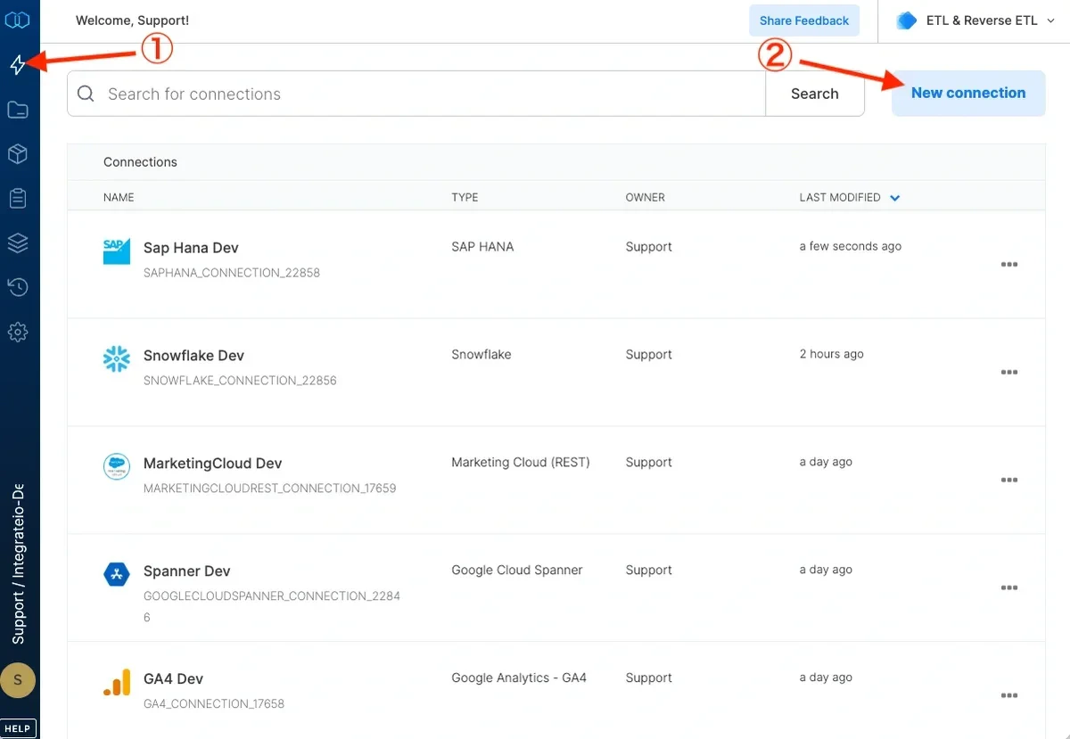Viewport: 1070px width, 739px height.
Task: Sort by TYPE column header
Action: [x=465, y=198]
